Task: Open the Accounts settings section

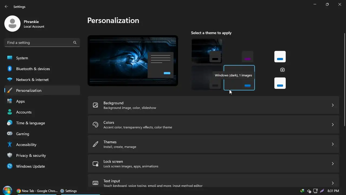Action: 42,112
